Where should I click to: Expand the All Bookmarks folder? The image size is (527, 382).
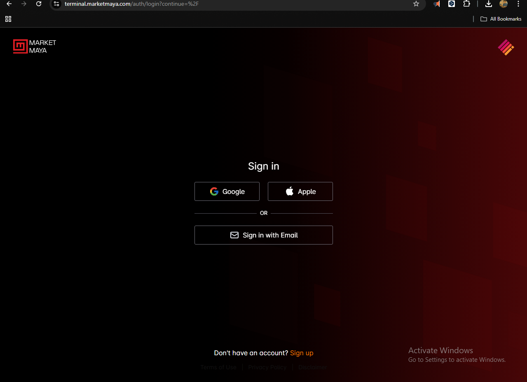point(501,19)
